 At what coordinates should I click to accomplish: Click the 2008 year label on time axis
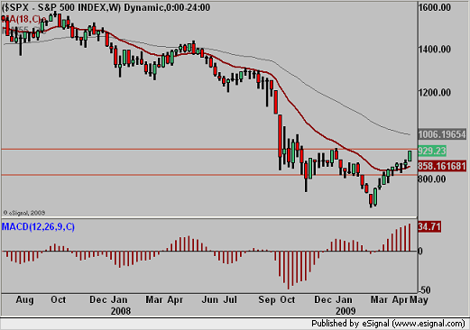click(121, 311)
